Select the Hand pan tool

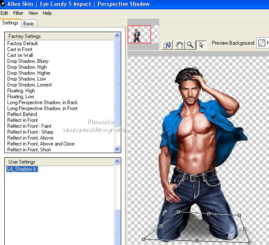point(179,45)
